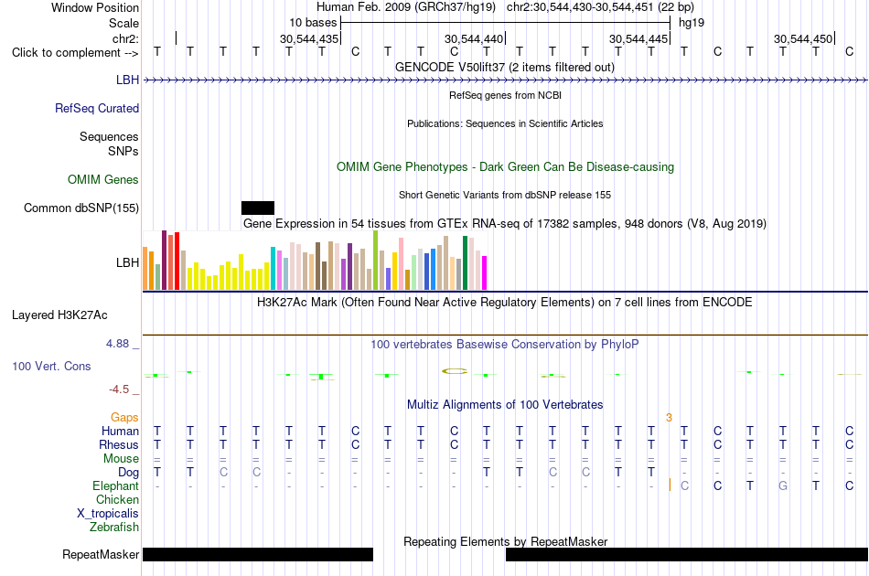869x576 pixels.
Task: Click the GTEx tissue expression bar chart
Action: pyautogui.click(x=315, y=261)
